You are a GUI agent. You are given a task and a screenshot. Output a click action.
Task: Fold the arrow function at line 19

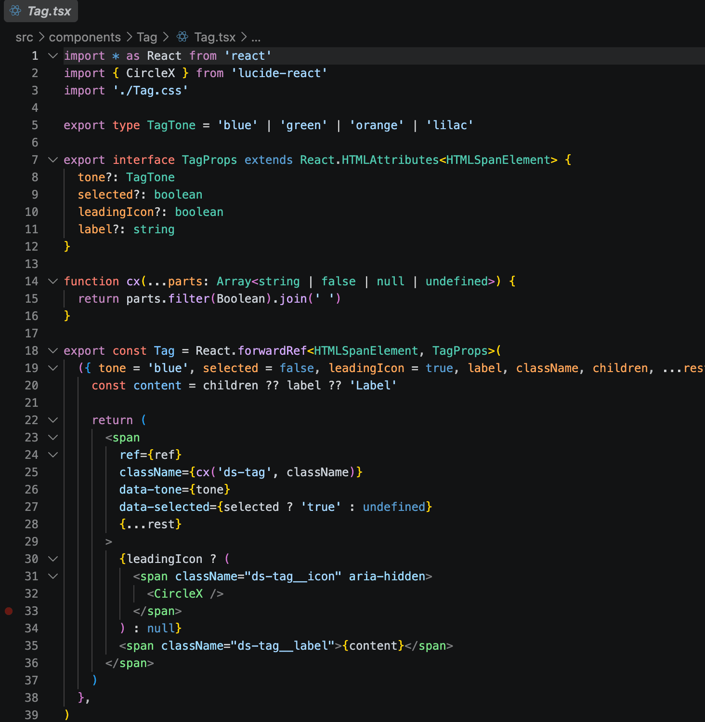(53, 368)
